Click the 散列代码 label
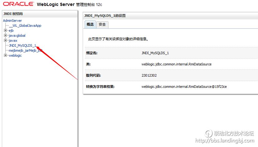 [93, 75]
